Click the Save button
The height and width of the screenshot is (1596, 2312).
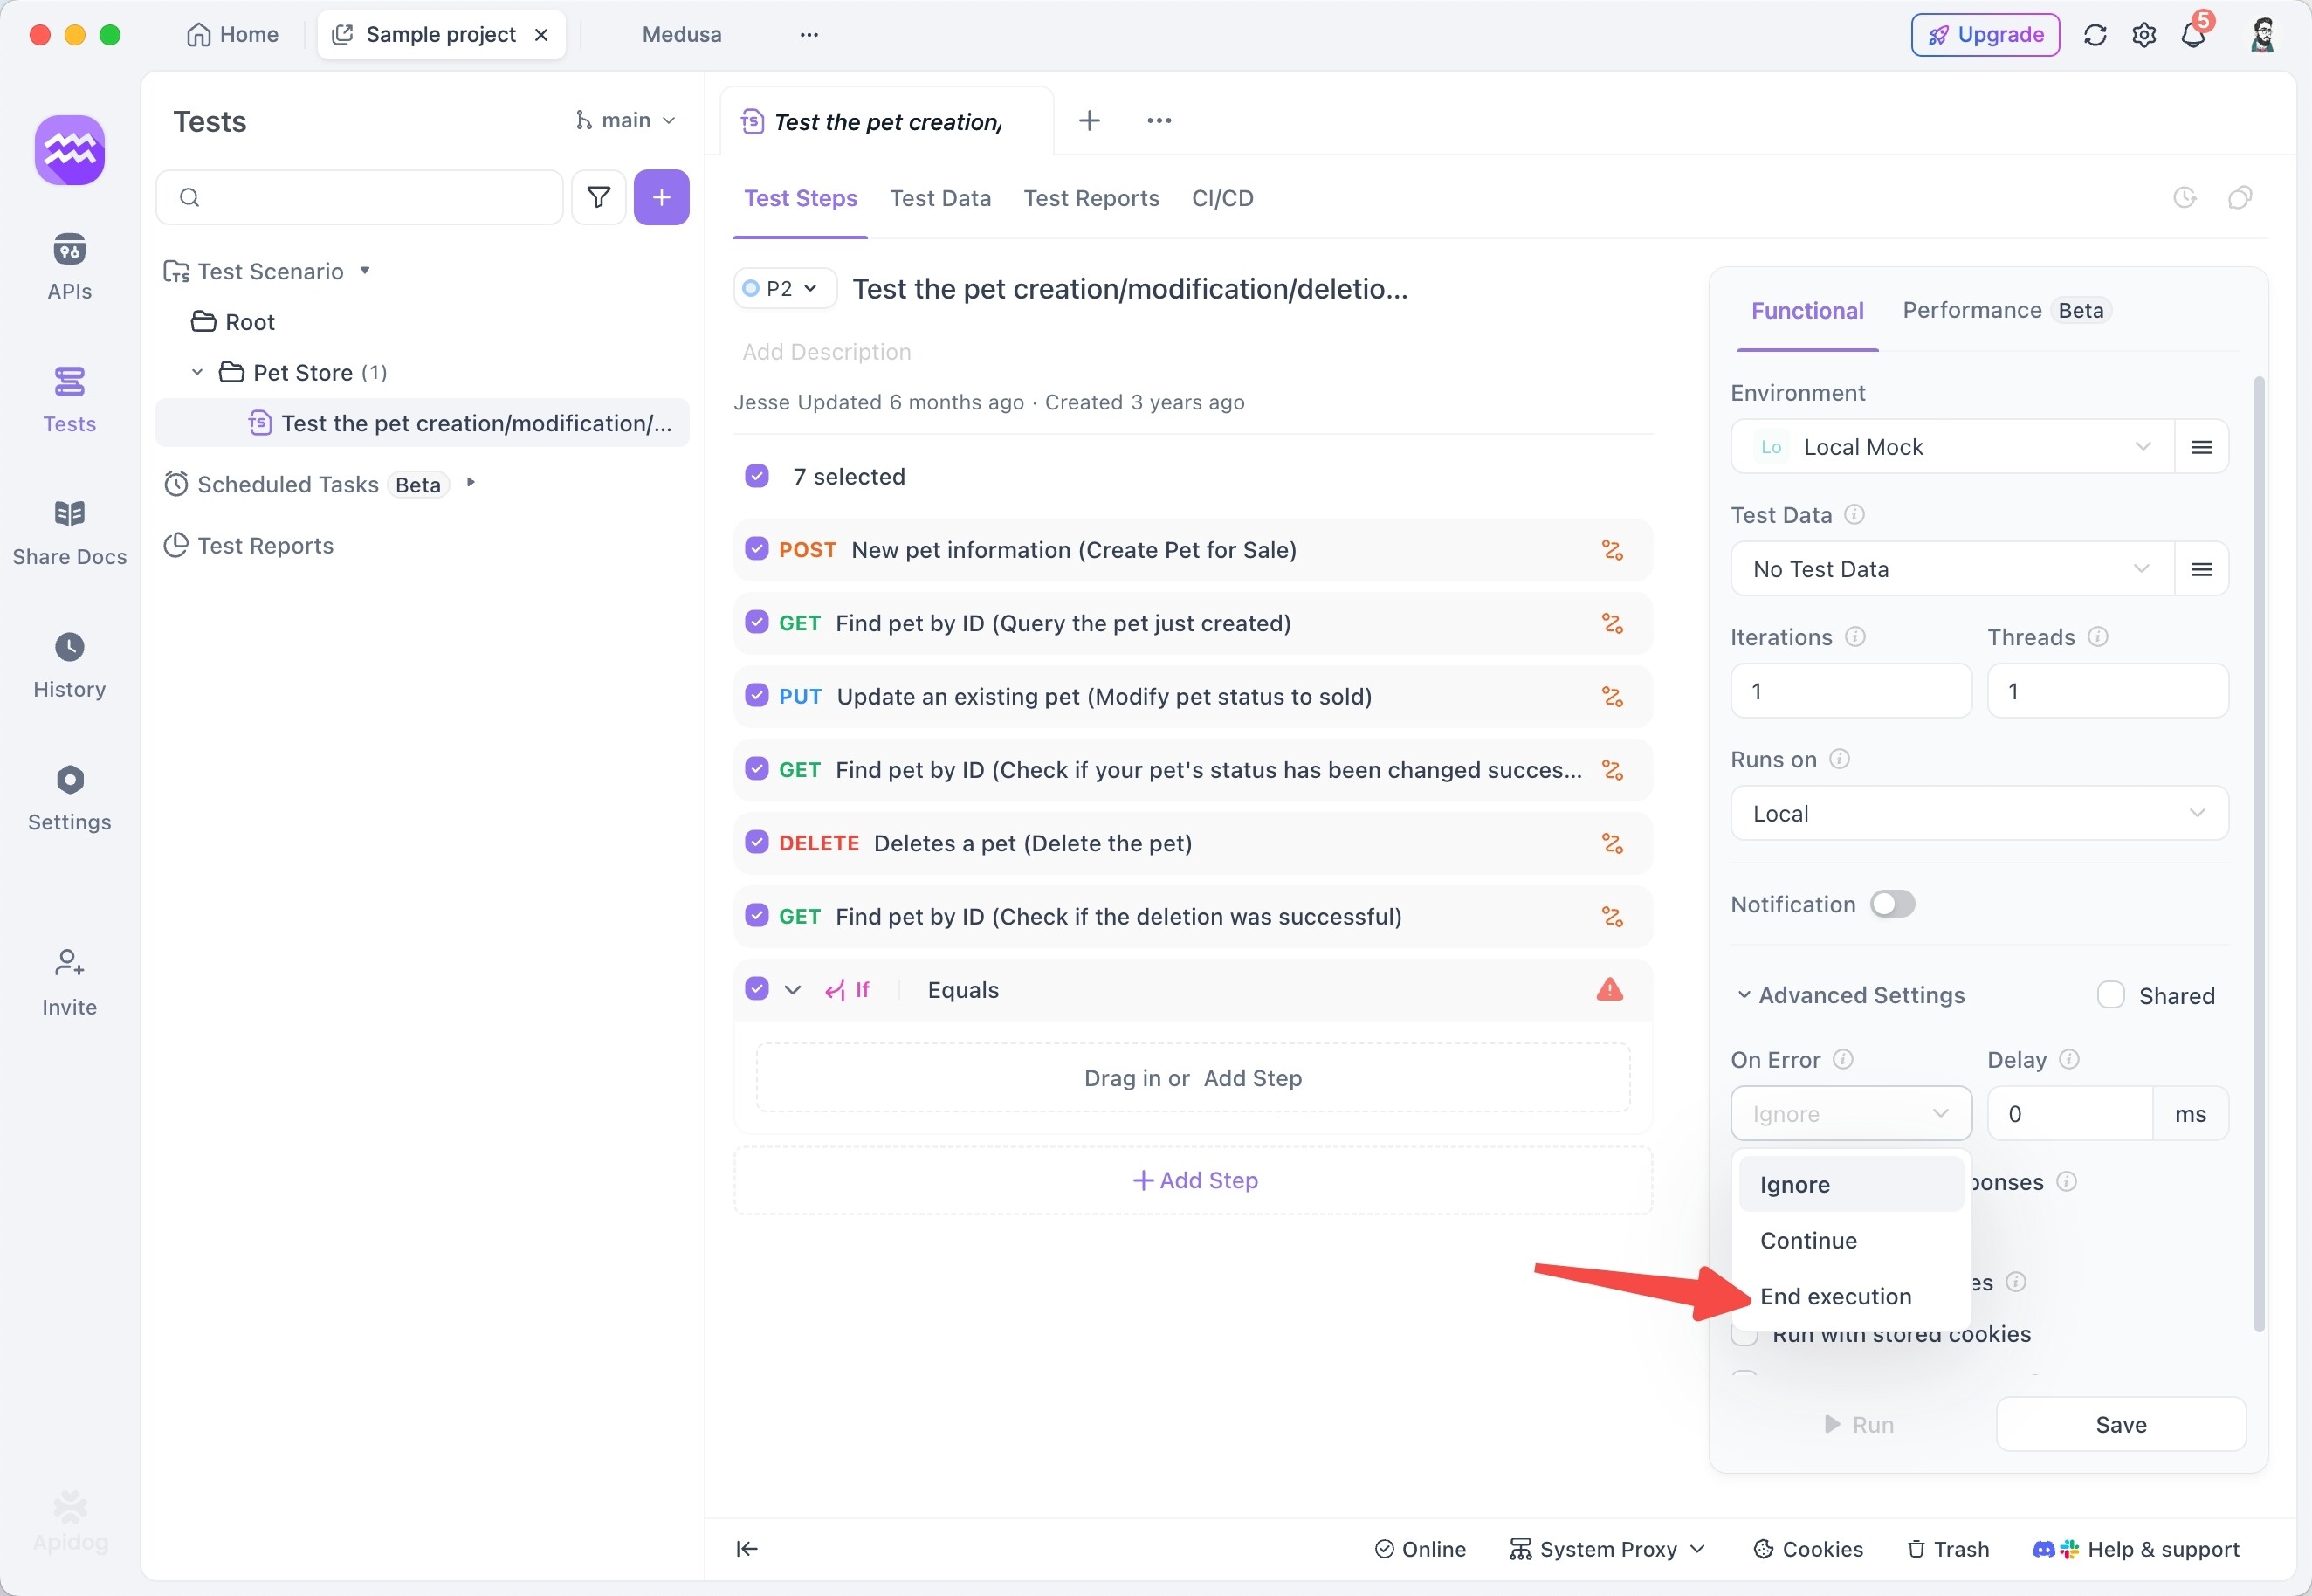point(2120,1424)
